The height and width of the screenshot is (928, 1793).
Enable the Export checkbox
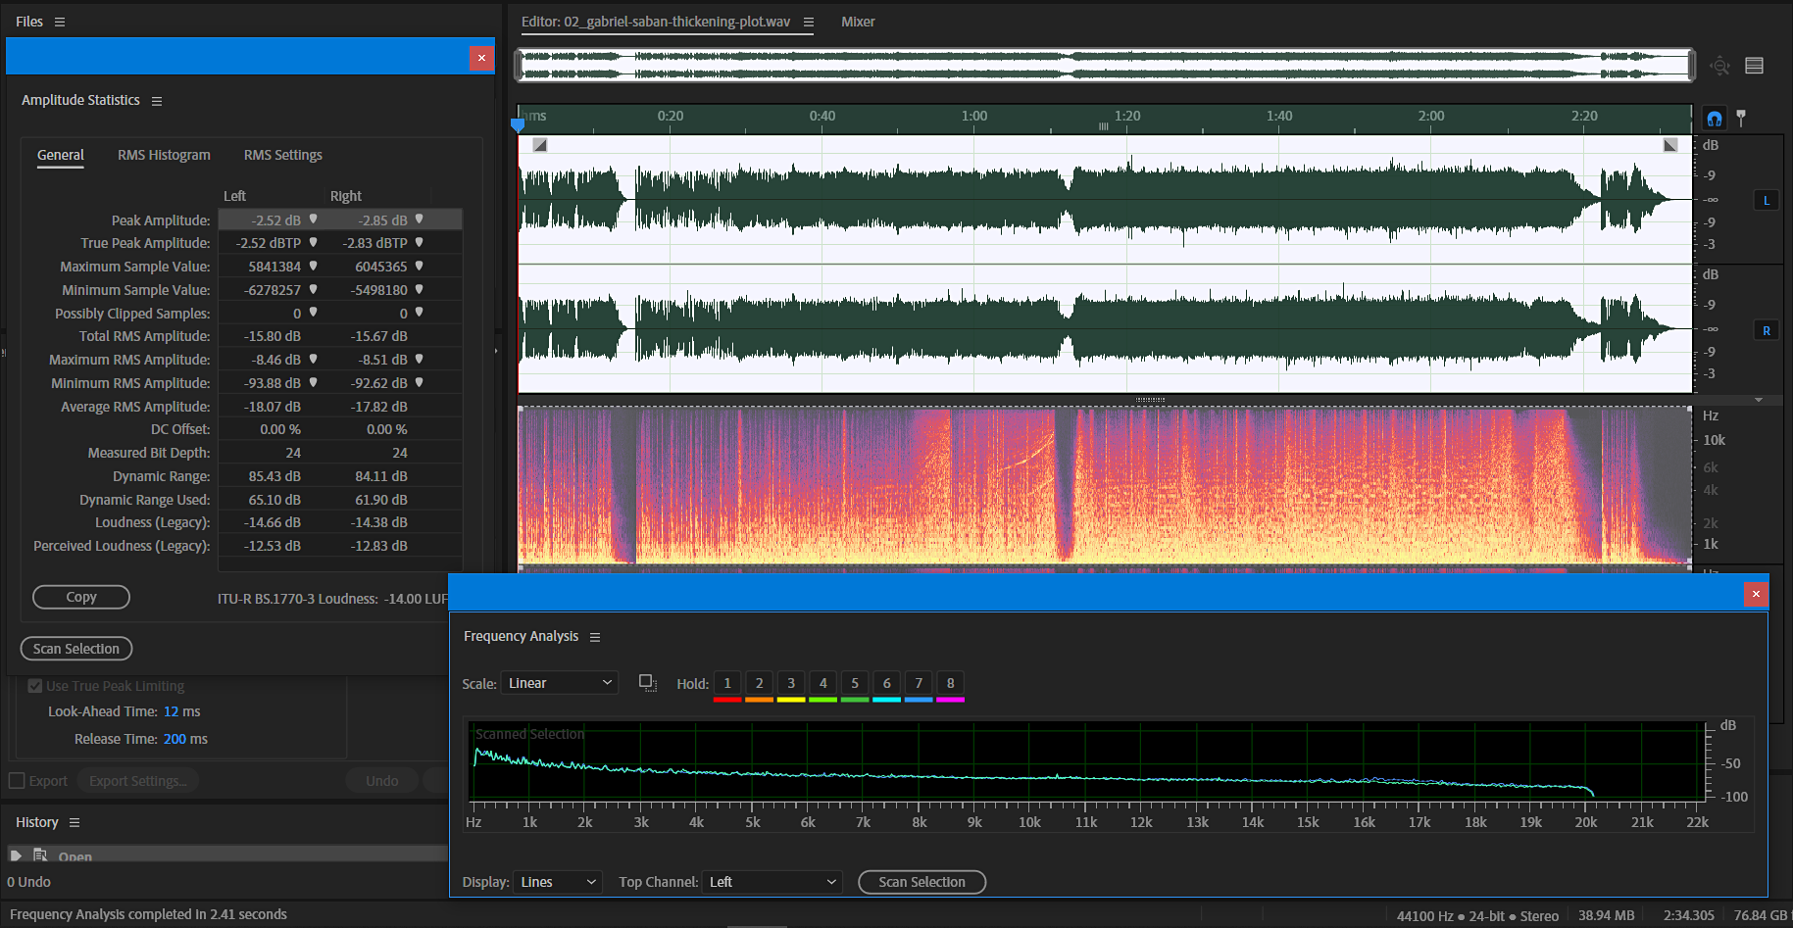(x=16, y=780)
